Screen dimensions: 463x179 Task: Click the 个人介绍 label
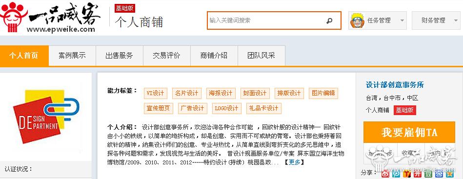point(122,128)
